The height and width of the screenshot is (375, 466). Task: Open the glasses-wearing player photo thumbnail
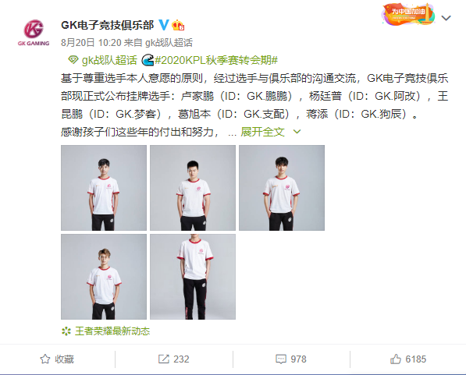click(104, 277)
